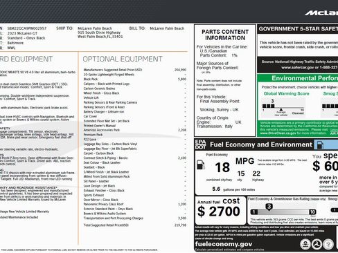Select the Americas Accessories Pack price 2,208
The image size is (338, 253).
[x=182, y=130]
